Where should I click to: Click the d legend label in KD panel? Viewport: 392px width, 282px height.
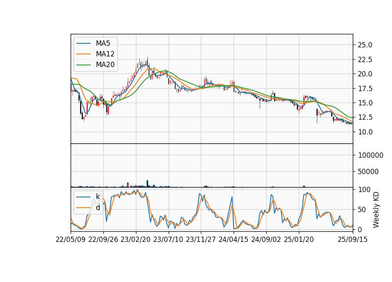click(98, 208)
